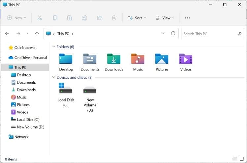Go forward using the Forward arrow
Image resolution: width=247 pixels, height=163 pixels.
point(18,34)
